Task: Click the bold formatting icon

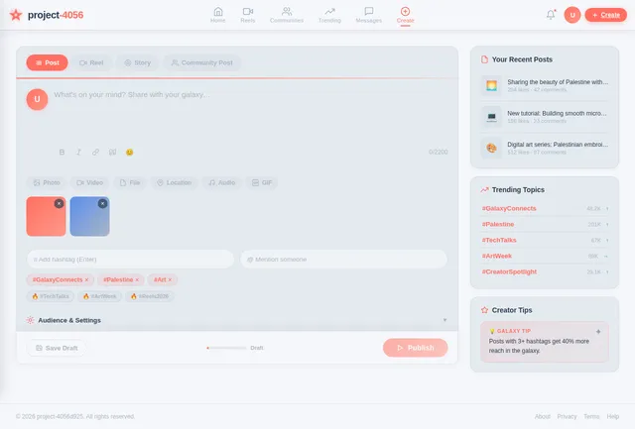Action: 62,153
